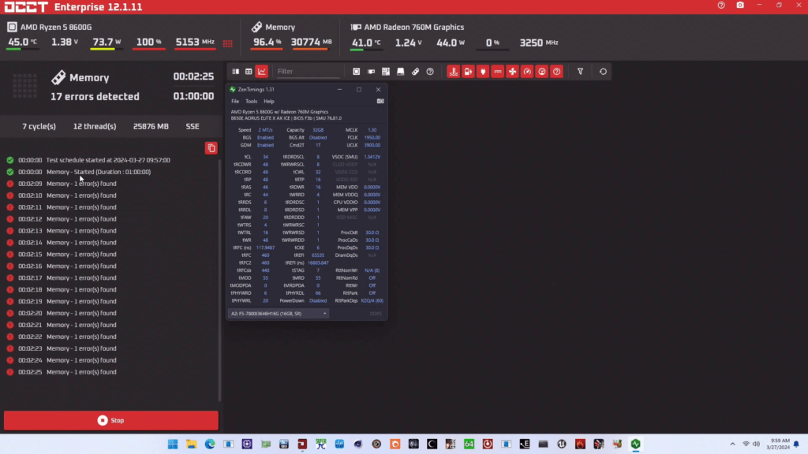The width and height of the screenshot is (808, 454).
Task: Click the '7 cycle(s)' label
Action: (x=39, y=126)
